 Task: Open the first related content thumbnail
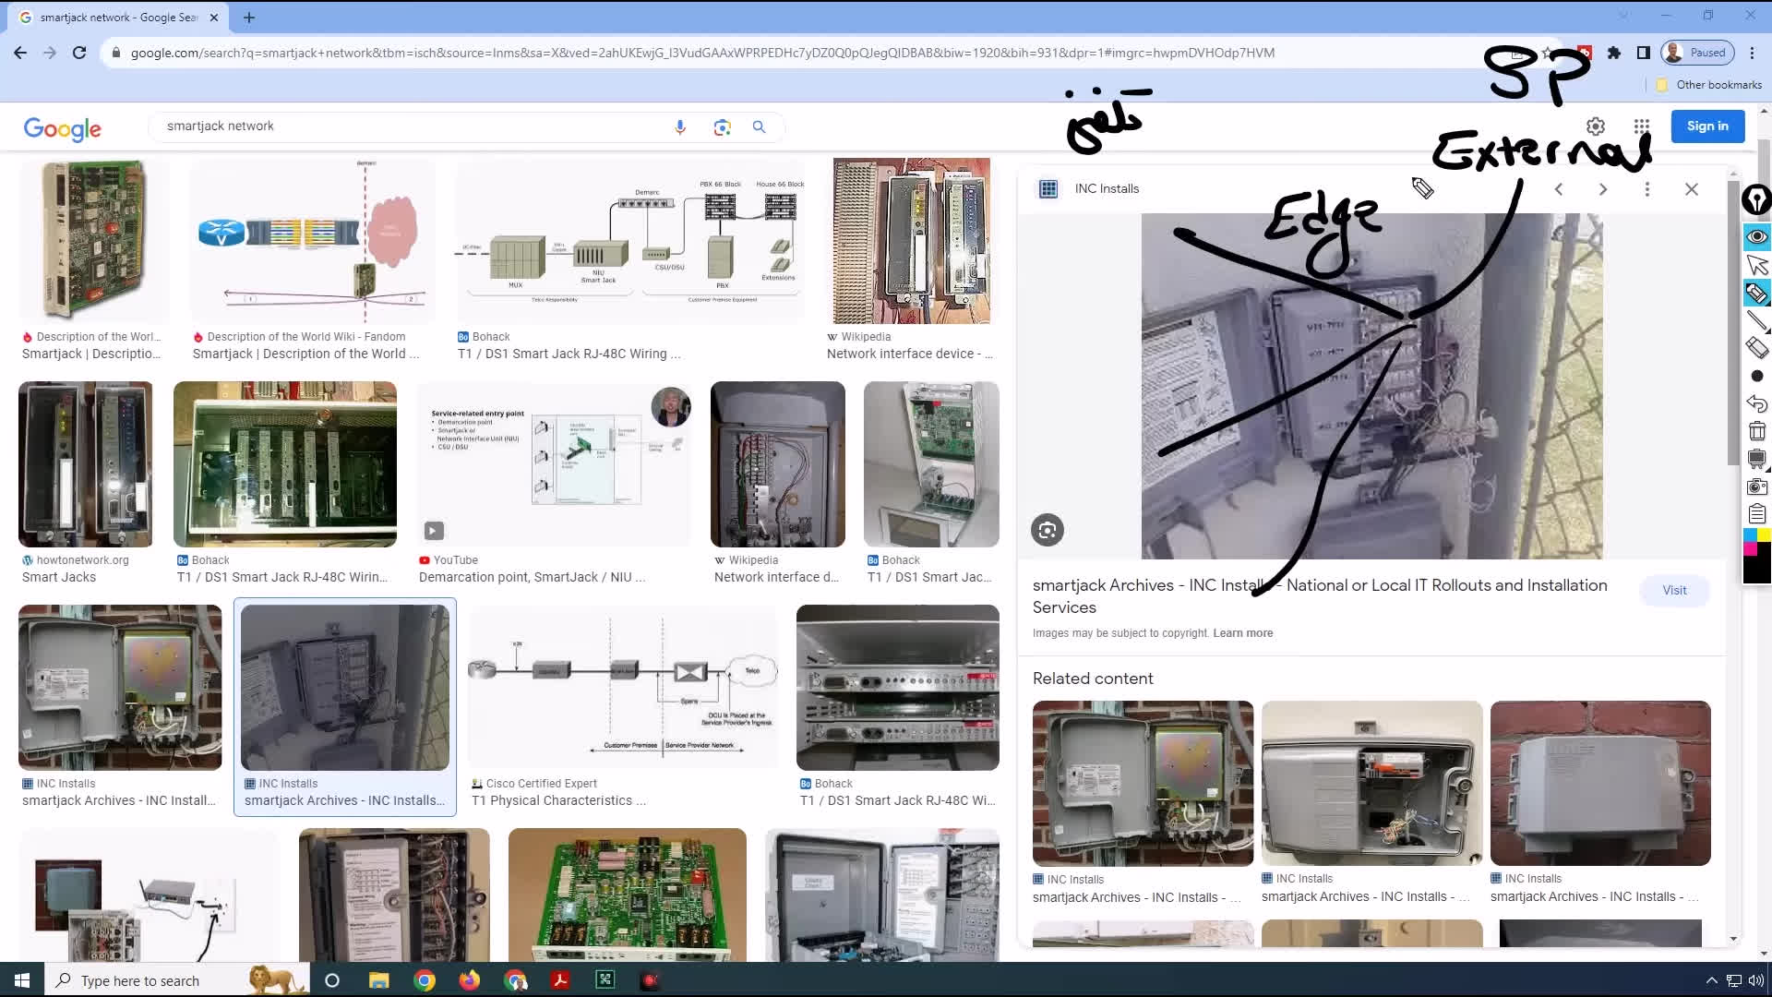(1143, 783)
